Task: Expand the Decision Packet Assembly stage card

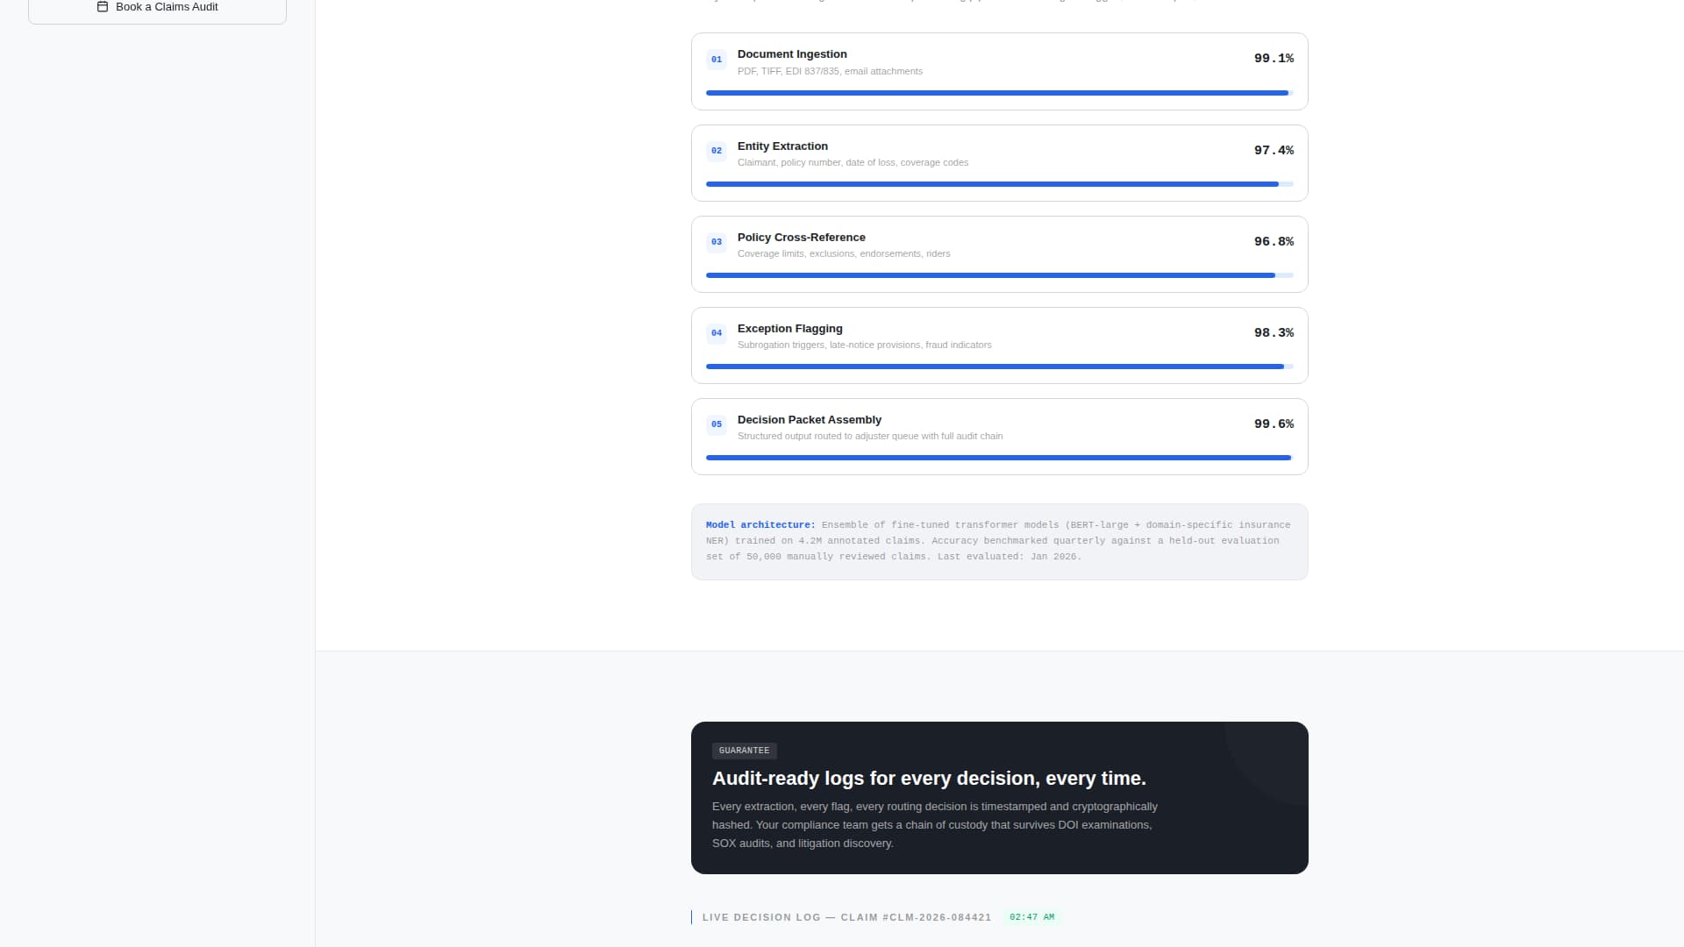Action: [x=999, y=436]
